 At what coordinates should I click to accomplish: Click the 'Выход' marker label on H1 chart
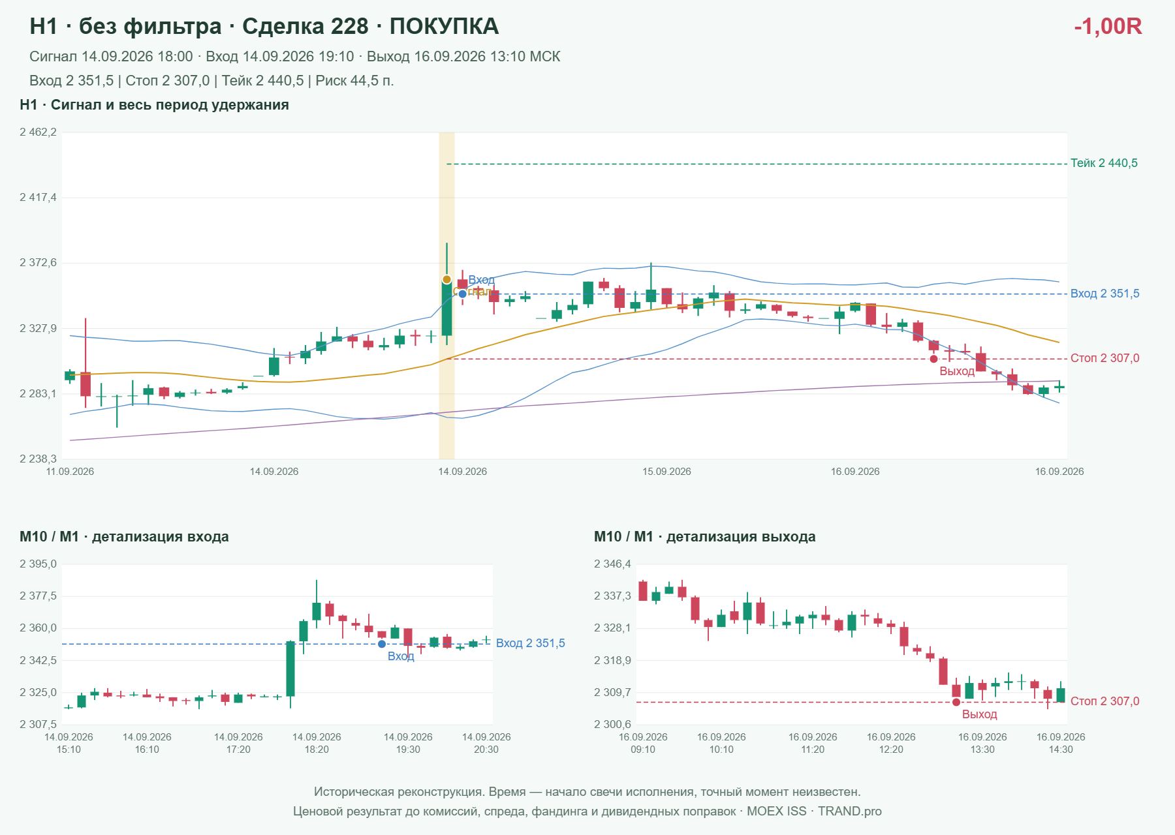[x=957, y=371]
